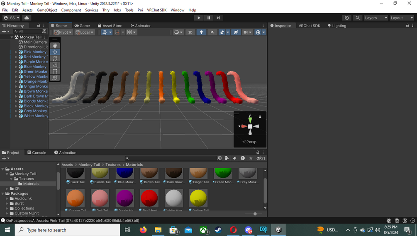Open the VRChat SDK menu
This screenshot has width=417, height=236.
[x=157, y=10]
